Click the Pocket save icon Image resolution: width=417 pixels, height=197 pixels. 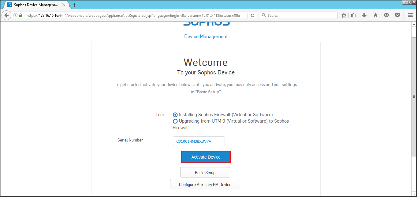pyautogui.click(x=397, y=15)
